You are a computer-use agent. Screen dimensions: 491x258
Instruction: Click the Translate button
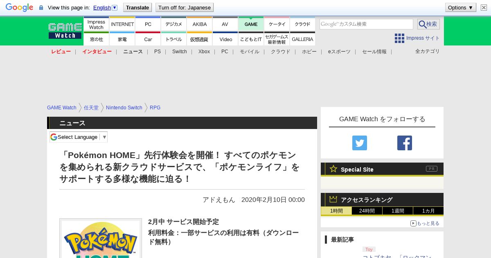click(x=137, y=7)
